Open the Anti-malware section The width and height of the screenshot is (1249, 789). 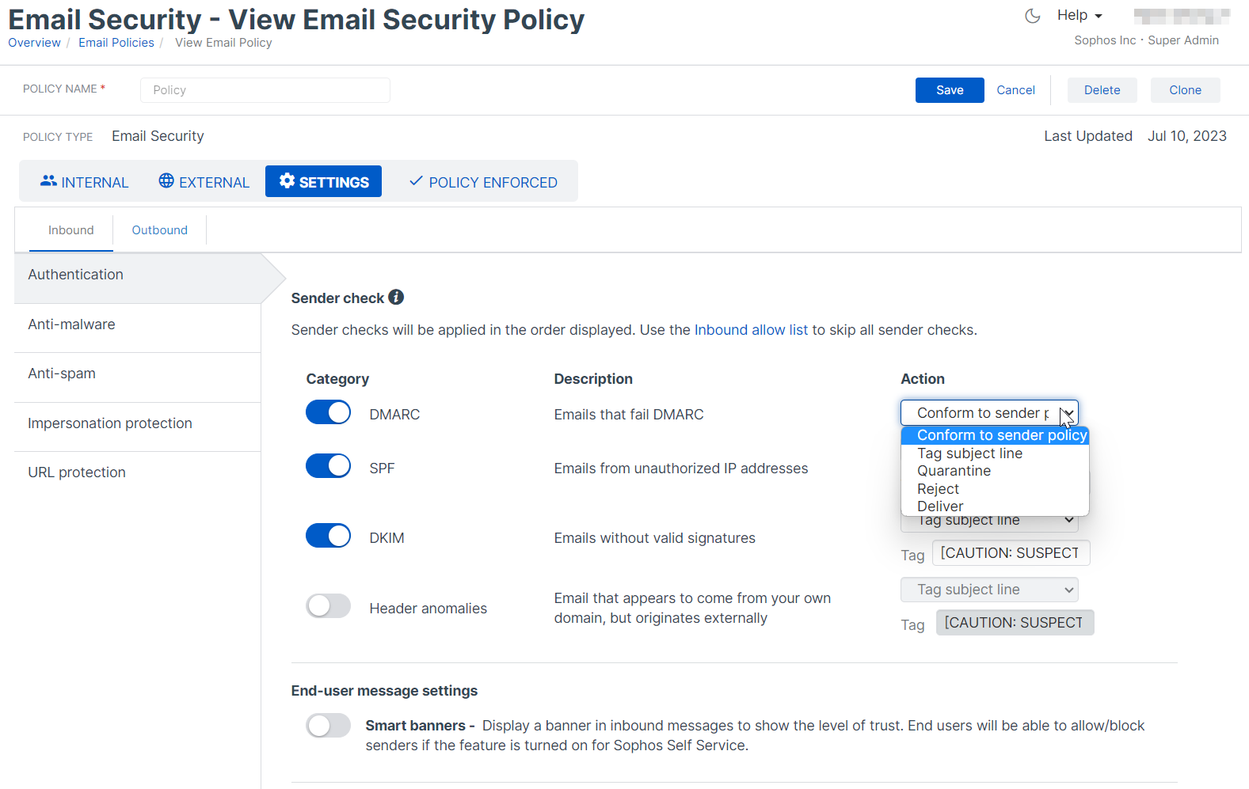(71, 324)
